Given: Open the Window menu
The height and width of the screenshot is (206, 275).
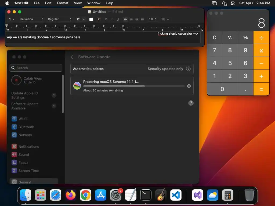Looking at the screenshot, I should tap(94, 3).
